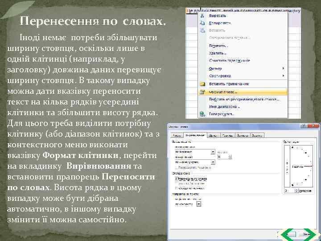The image size is (321, 241).
Task: Click the отступ indent value field
Action: 223,157
